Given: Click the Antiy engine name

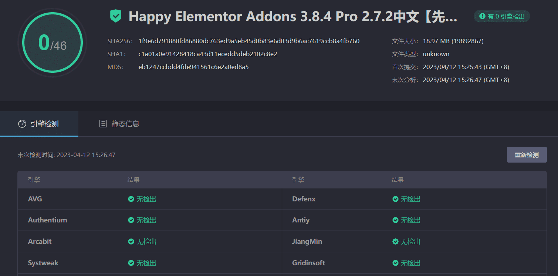Looking at the screenshot, I should click(301, 220).
